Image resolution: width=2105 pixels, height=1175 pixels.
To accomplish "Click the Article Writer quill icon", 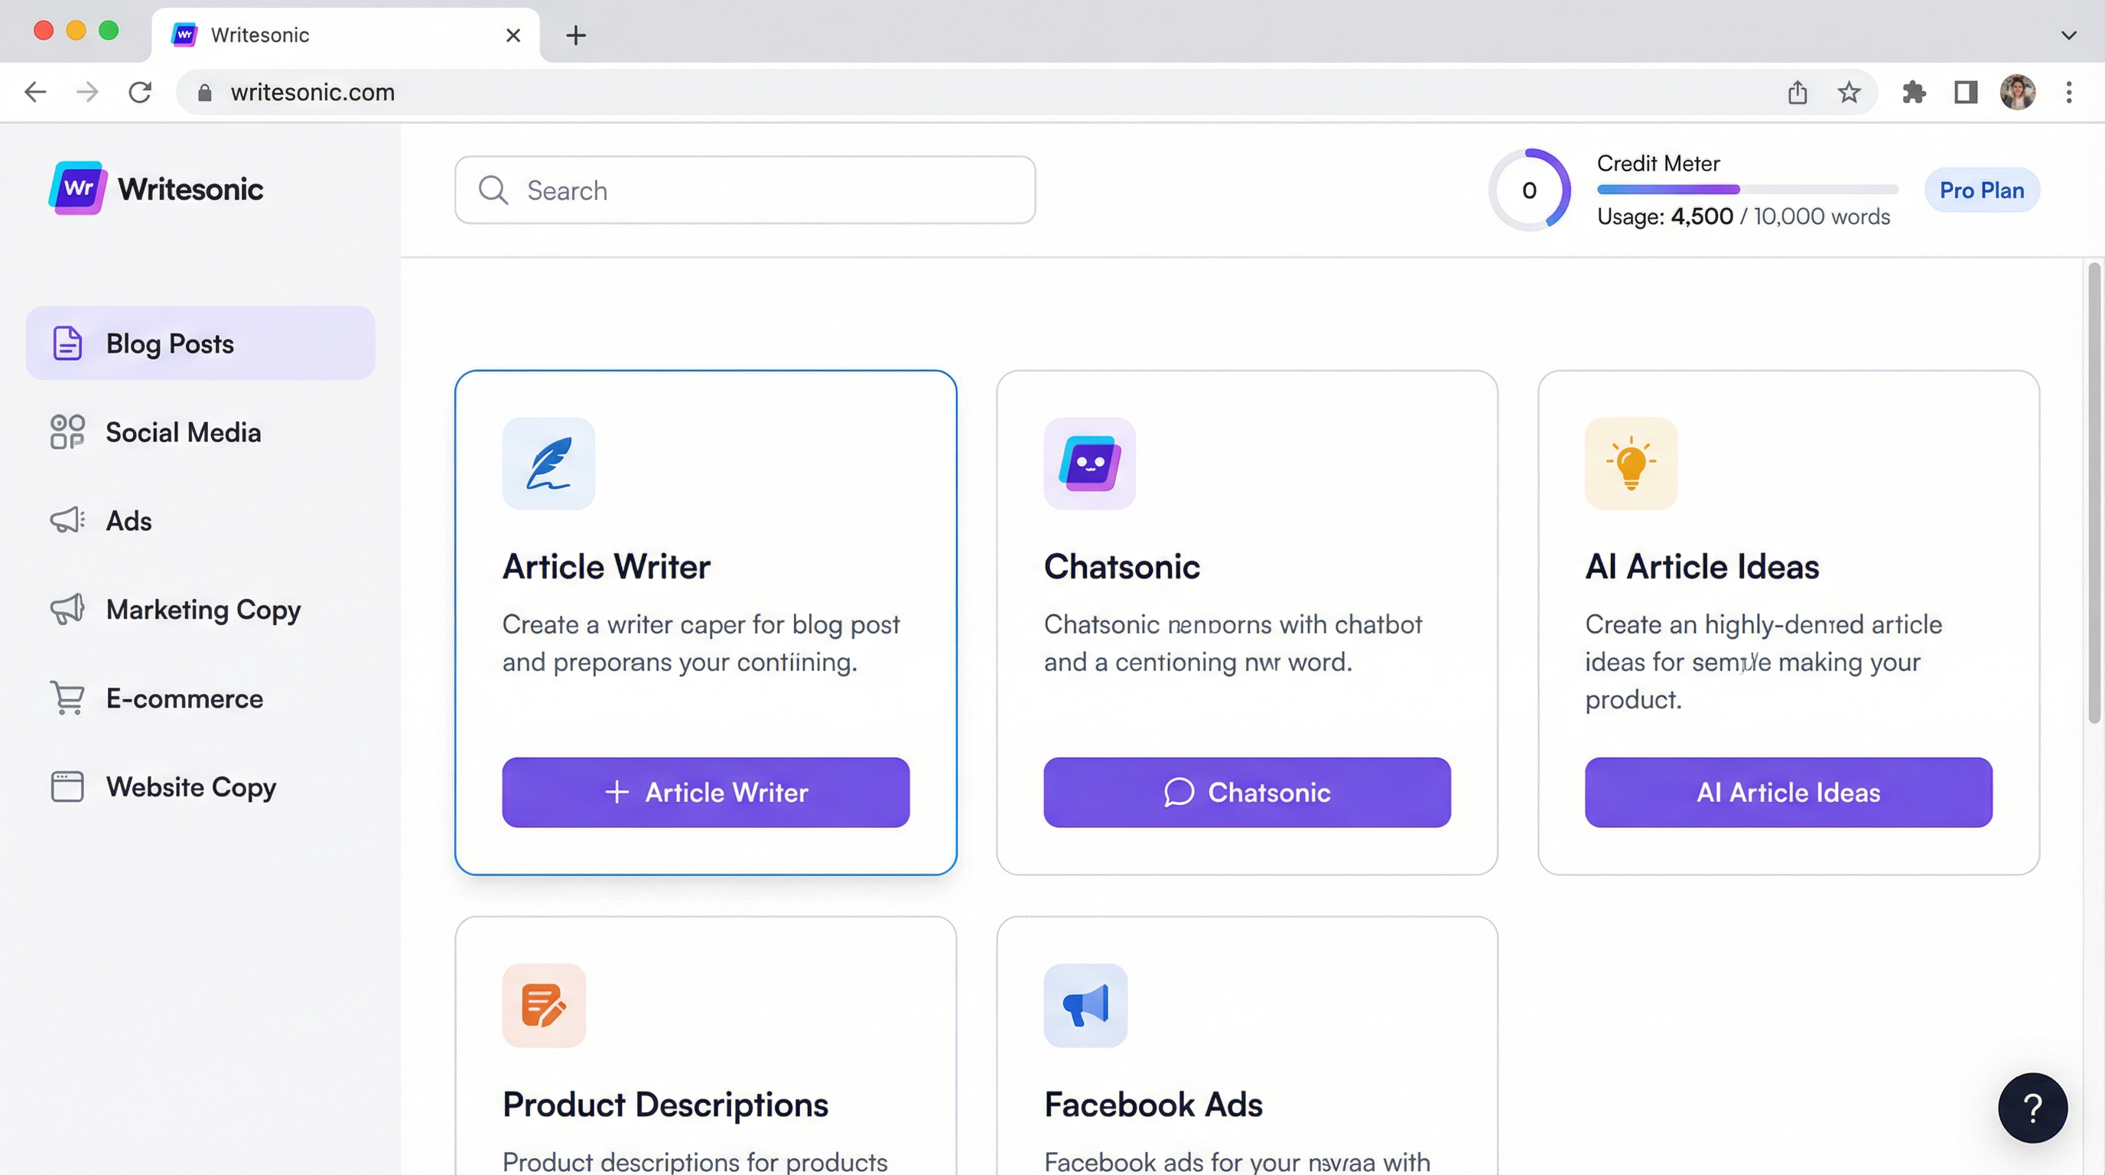I will pyautogui.click(x=548, y=464).
